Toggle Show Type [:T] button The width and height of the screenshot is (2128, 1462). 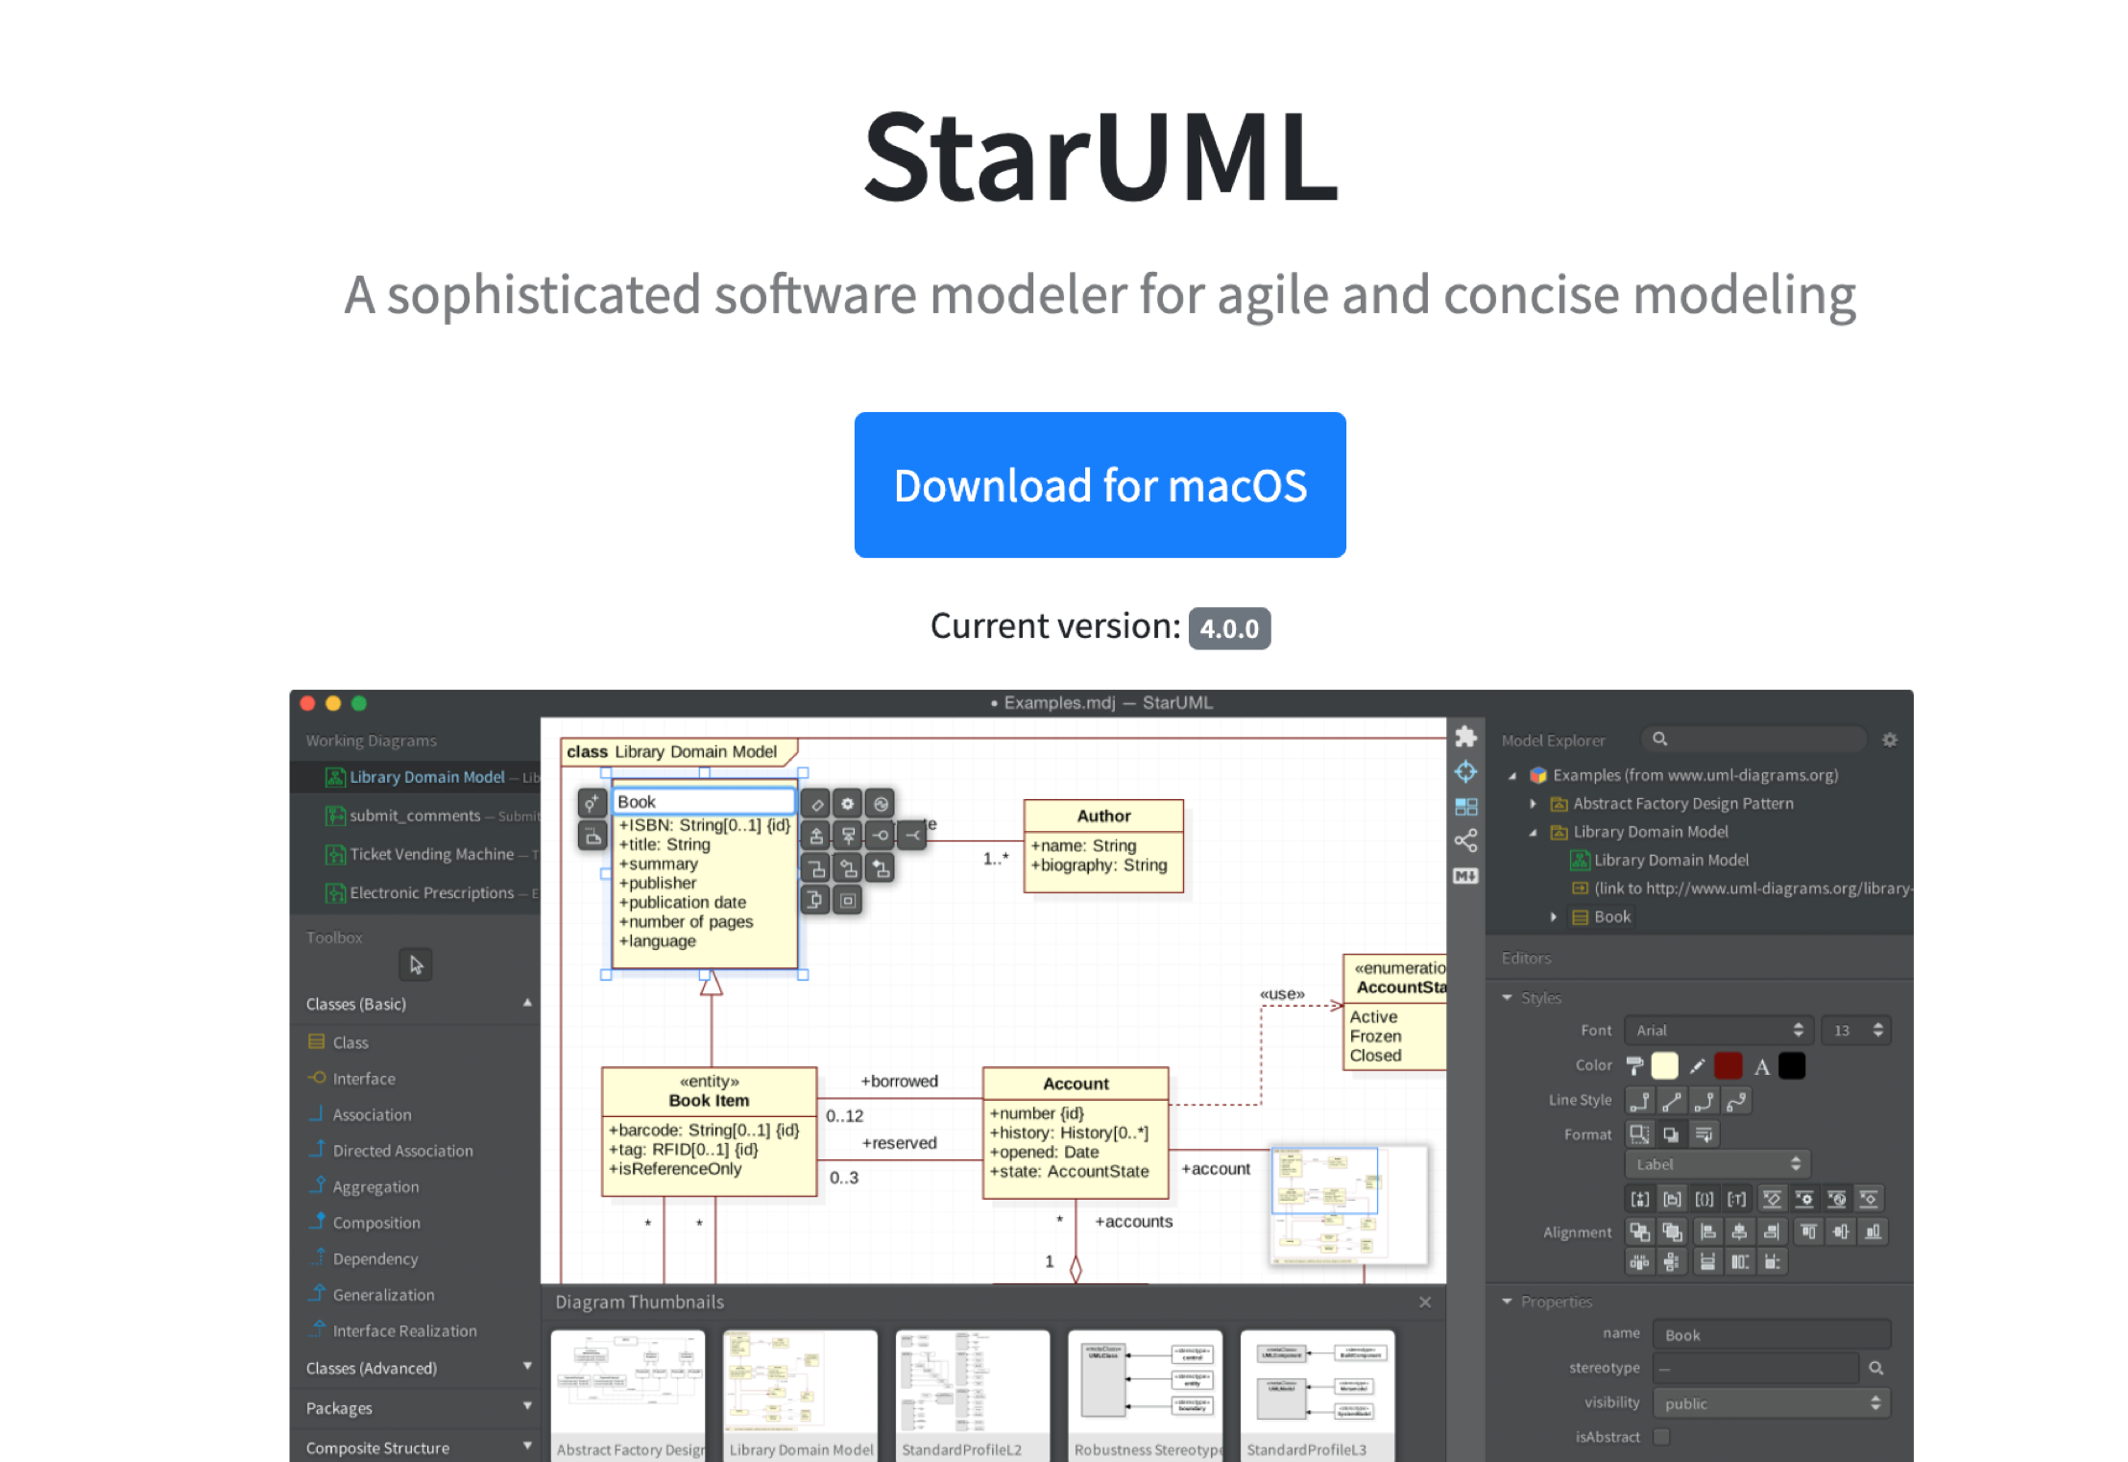click(1736, 1199)
